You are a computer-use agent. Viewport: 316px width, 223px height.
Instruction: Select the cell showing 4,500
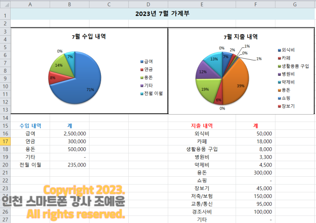point(255,165)
